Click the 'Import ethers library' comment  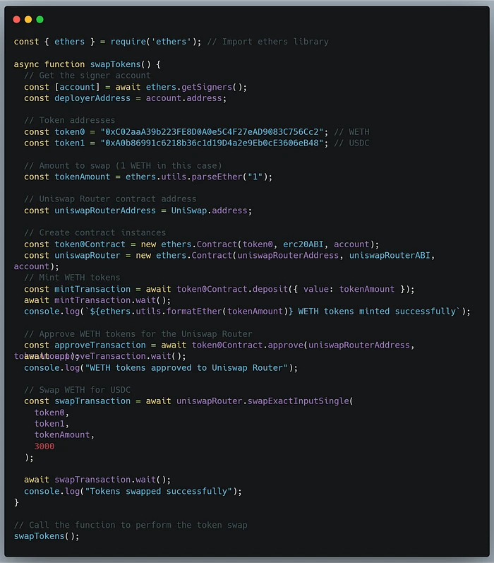(x=275, y=42)
